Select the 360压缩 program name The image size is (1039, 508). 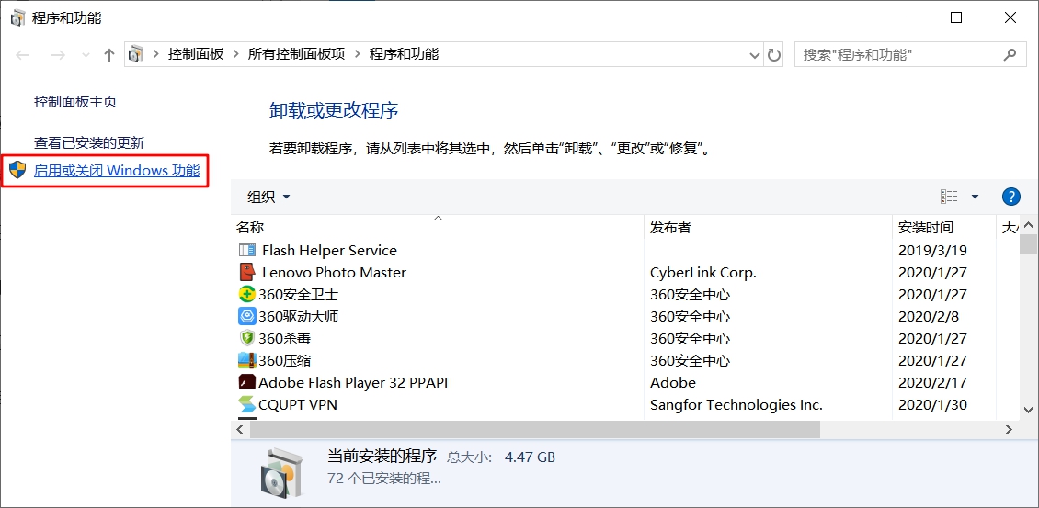pyautogui.click(x=284, y=360)
